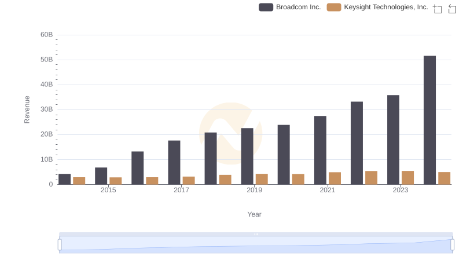Click the Year axis title
The width and height of the screenshot is (463, 267).
[254, 214]
